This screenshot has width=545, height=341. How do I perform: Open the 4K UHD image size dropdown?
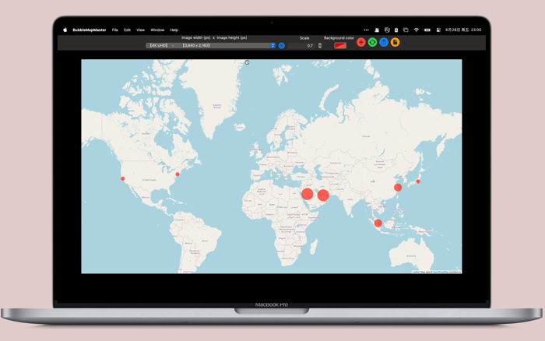211,45
